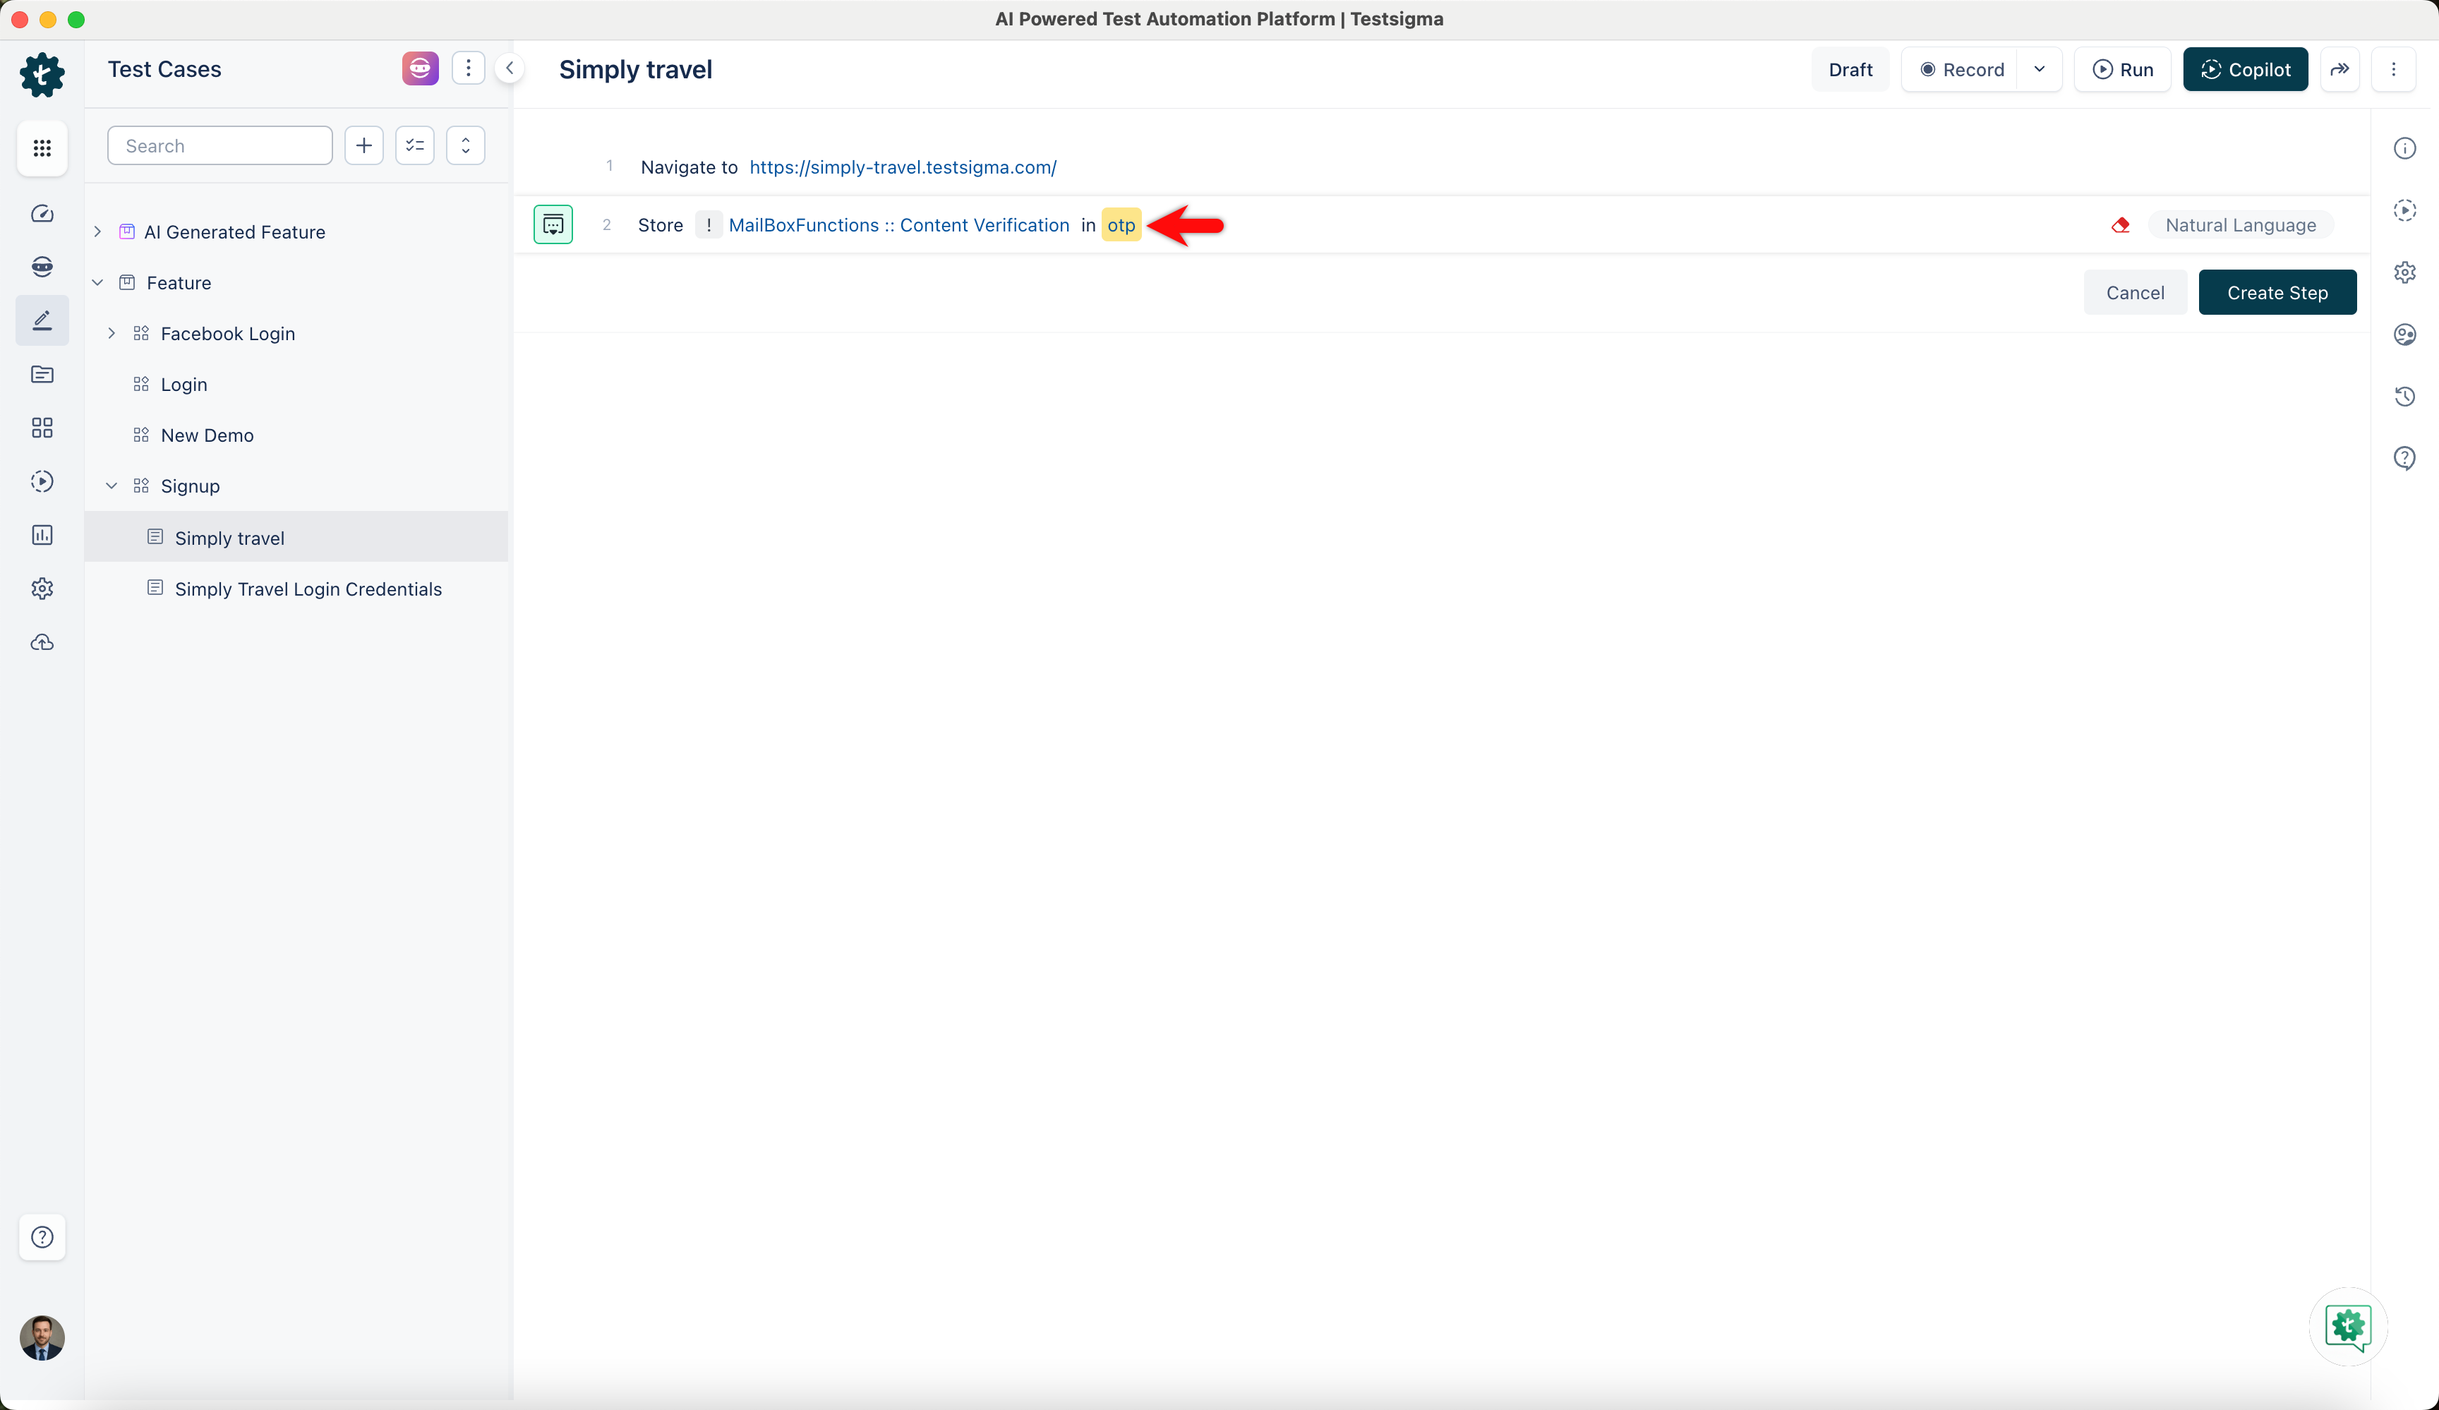2439x1410 pixels.
Task: Collapse the Signup scenario chevron
Action: [x=112, y=486]
